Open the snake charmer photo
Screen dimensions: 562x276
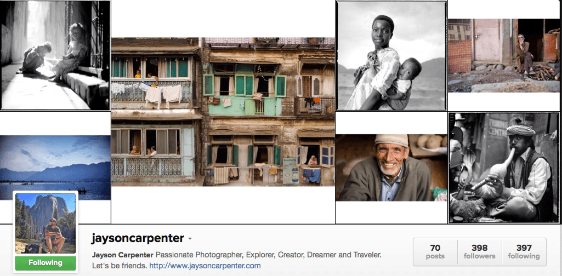504,168
